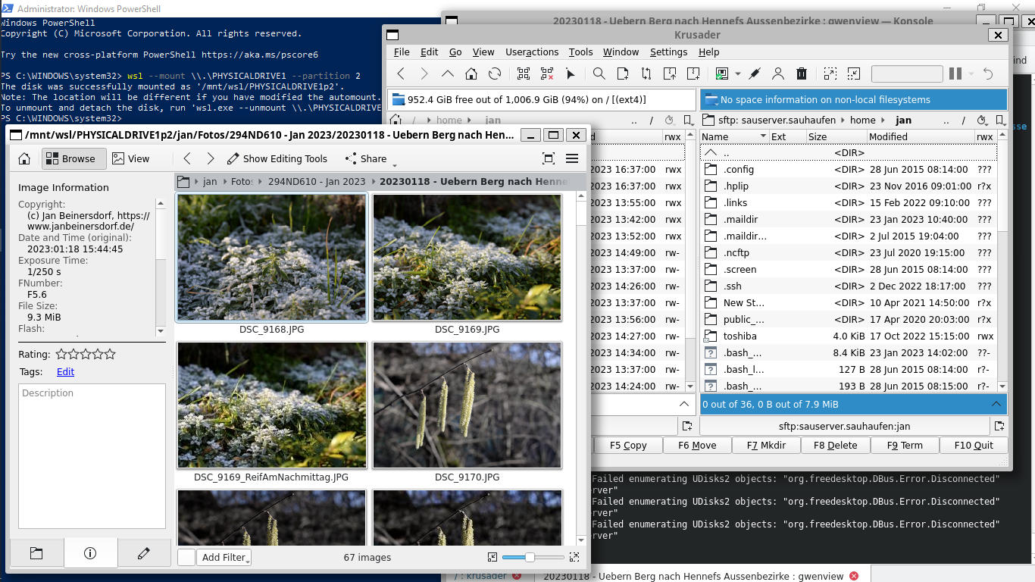1035x582 pixels.
Task: Click Krusader's undo arrow icon
Action: tap(988, 74)
